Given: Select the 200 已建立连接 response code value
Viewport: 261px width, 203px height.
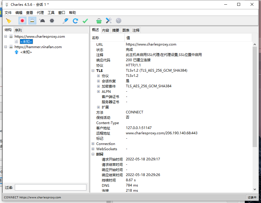Looking at the screenshot, I should [138, 60].
